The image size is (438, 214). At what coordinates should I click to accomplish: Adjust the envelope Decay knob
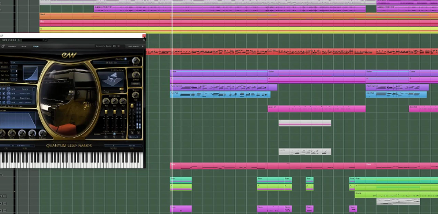22,133
